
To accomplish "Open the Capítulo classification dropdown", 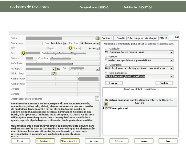I will (x=171, y=52).
